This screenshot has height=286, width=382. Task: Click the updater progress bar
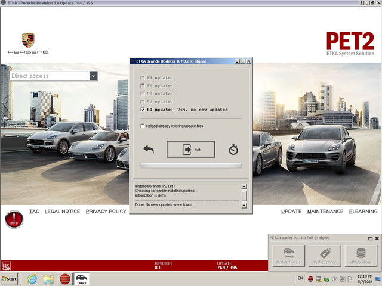(x=191, y=166)
